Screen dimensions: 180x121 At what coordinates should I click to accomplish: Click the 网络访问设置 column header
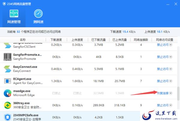pyautogui.click(x=164, y=40)
